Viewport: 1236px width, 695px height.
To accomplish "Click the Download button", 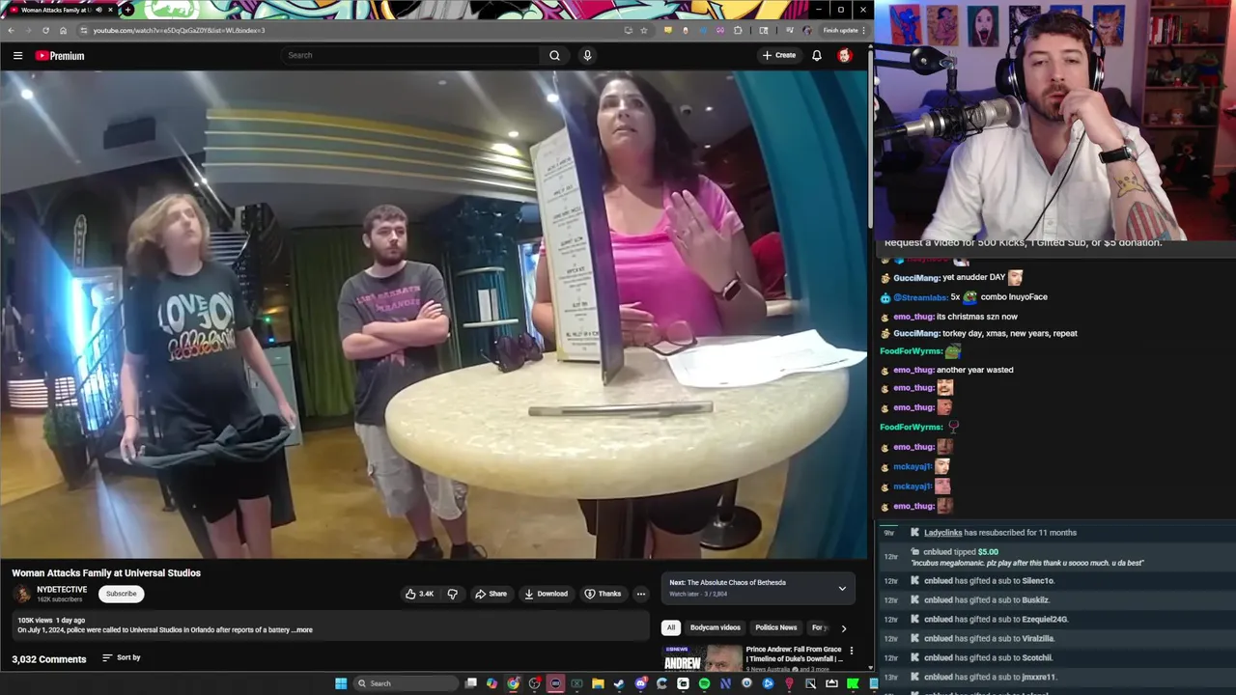I will (546, 594).
